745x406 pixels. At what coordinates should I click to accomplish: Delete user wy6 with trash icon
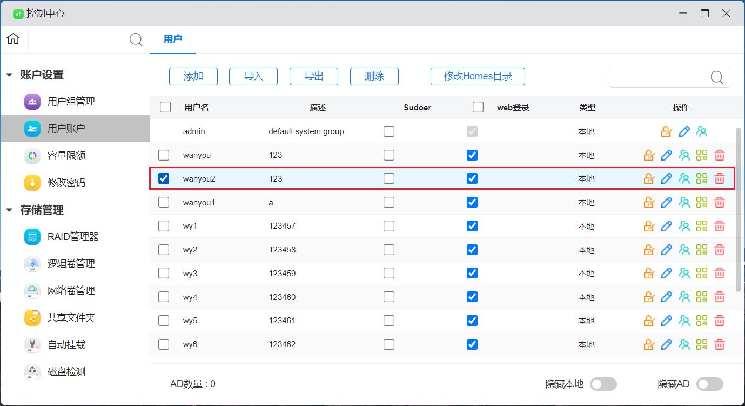pos(719,344)
